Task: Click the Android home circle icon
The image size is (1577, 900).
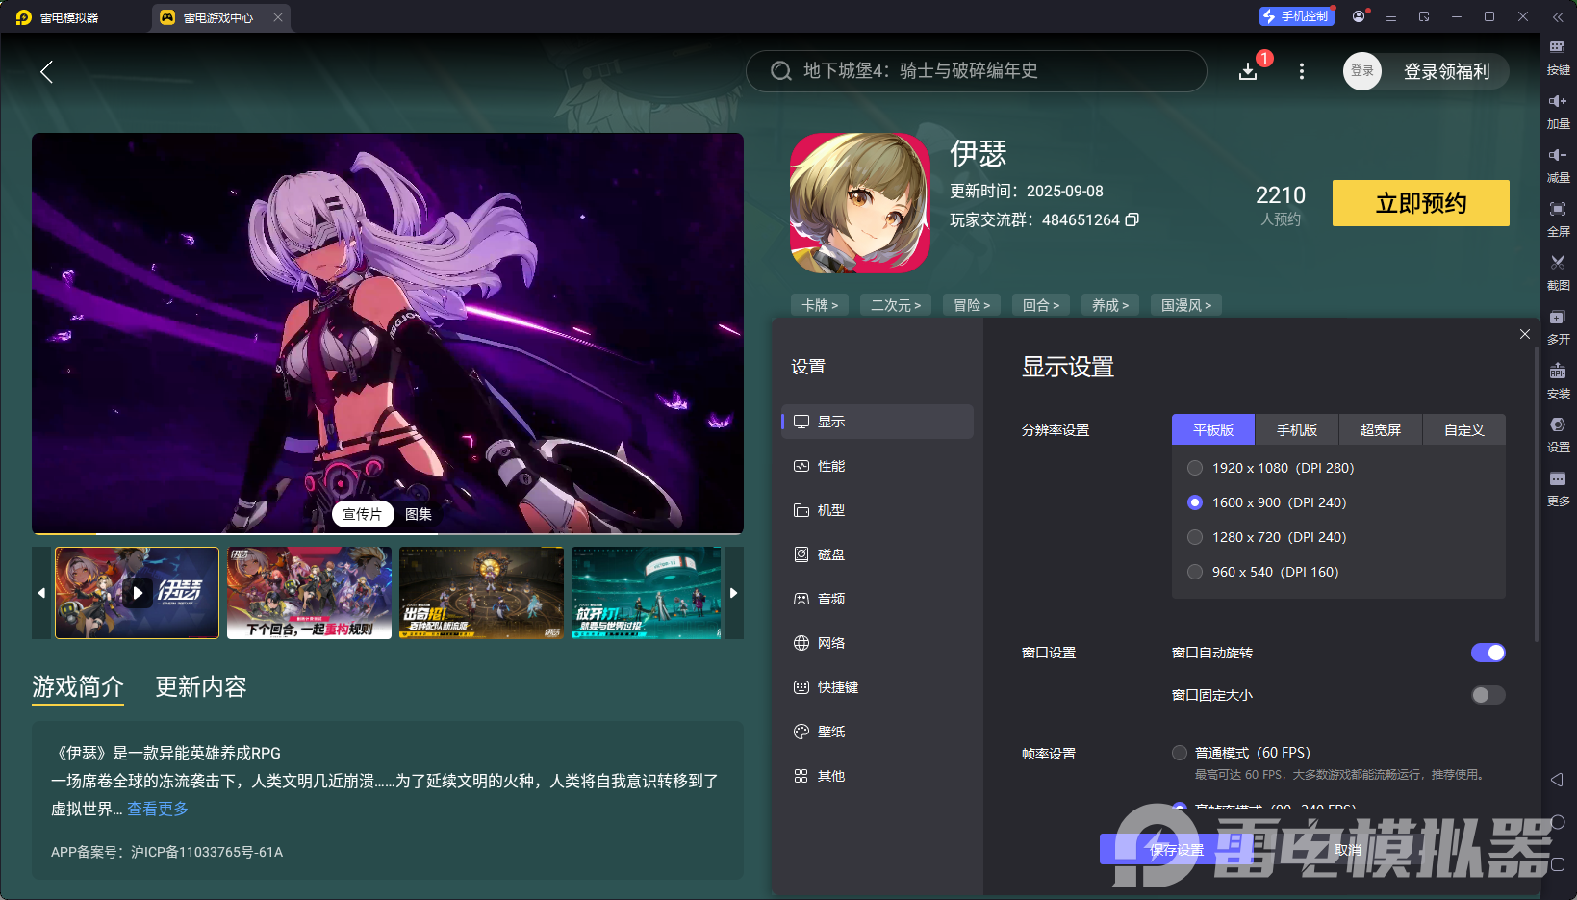Action: 1558,822
